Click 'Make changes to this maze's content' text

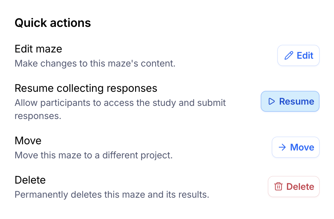point(95,63)
